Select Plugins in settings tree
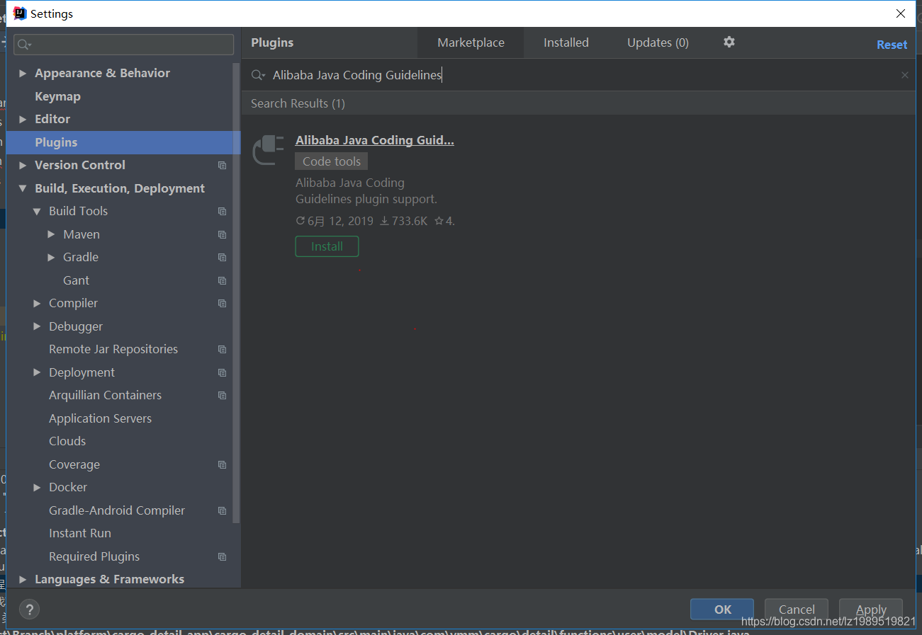Screen dimensions: 922x635 pos(123,142)
